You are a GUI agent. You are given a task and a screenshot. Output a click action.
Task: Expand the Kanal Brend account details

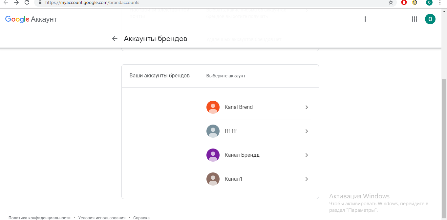pos(307,107)
